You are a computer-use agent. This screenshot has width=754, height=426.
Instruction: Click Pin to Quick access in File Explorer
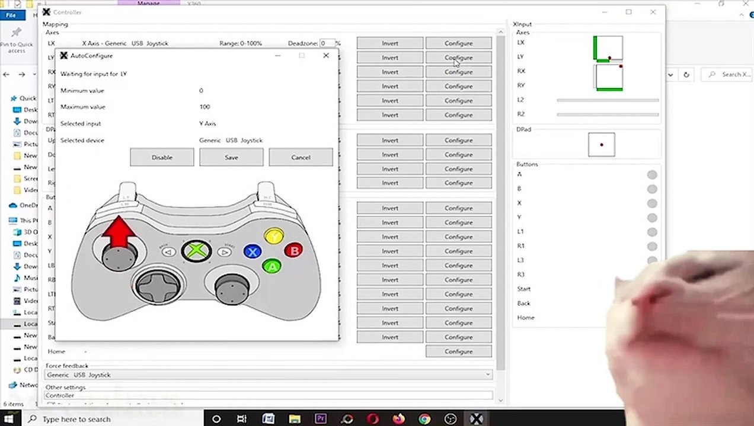tap(17, 40)
